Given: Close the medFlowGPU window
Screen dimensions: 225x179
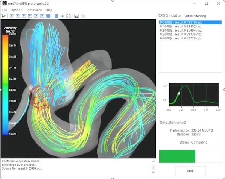Looking at the screenshot, I should pos(219,3).
